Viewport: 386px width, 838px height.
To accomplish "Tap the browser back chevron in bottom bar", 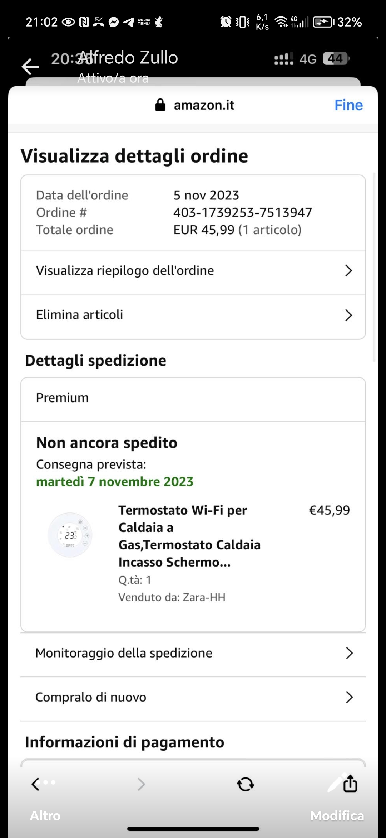I will pos(35,784).
